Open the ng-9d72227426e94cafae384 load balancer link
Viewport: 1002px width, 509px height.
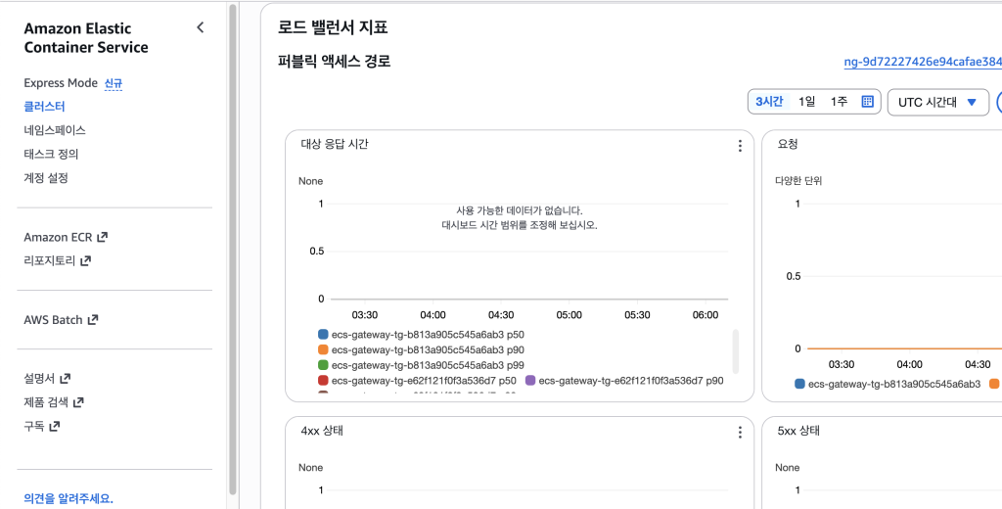tap(923, 62)
